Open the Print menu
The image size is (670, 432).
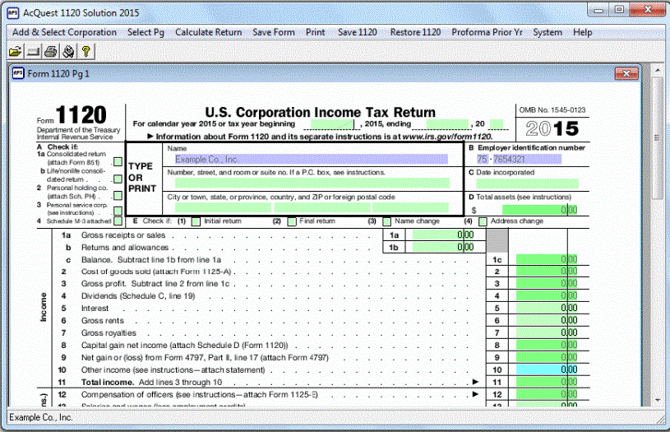[x=316, y=33]
